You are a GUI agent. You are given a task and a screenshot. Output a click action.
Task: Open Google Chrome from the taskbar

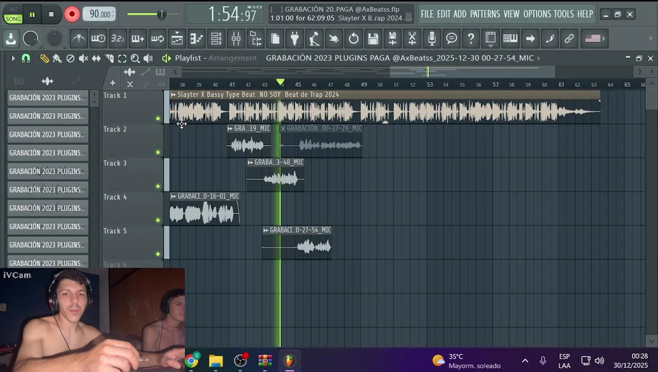tap(192, 360)
